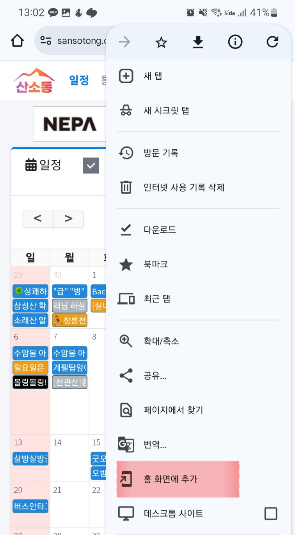295x535 pixels.
Task: Tap the forward arrow in menu header
Action: pos(124,42)
